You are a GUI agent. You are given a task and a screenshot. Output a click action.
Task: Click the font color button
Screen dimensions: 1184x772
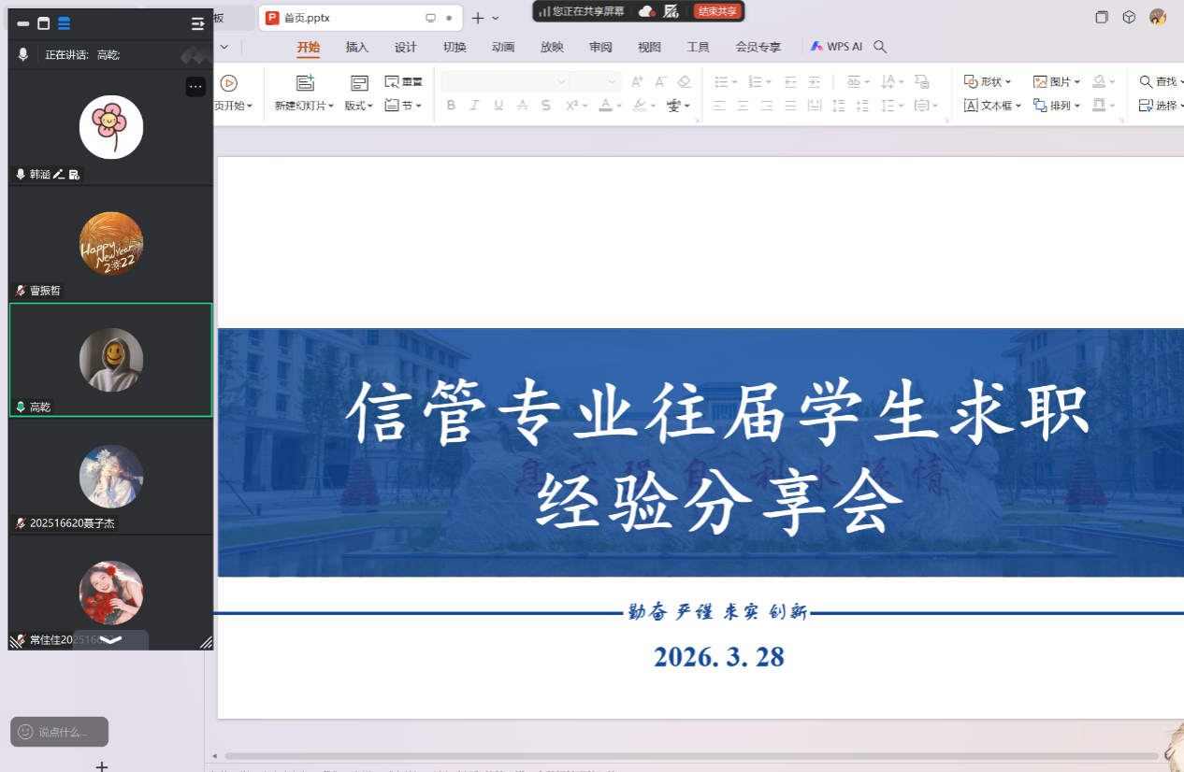(x=606, y=106)
